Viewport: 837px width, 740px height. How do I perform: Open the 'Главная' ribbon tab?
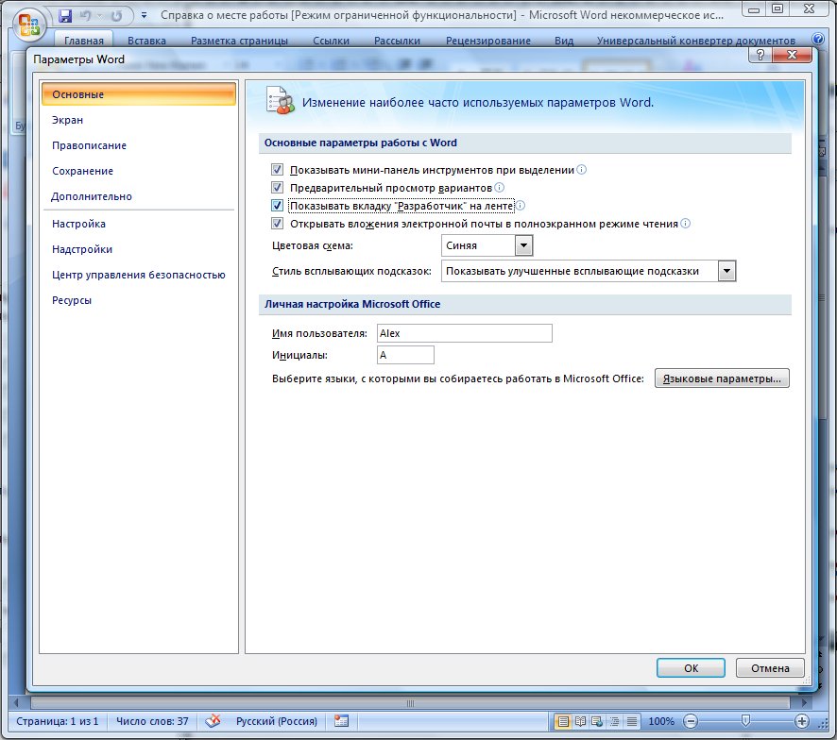[84, 41]
